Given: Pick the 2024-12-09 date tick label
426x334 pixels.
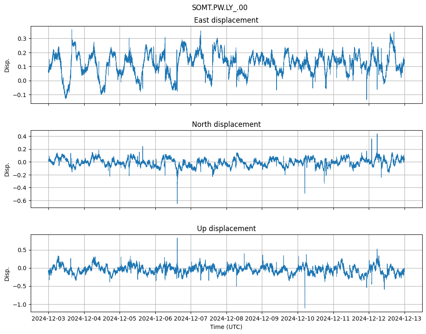Looking at the screenshot, I should pyautogui.click(x=262, y=318).
